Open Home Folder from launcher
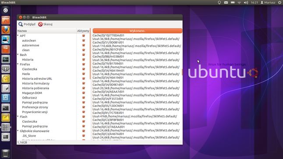 (6, 20)
